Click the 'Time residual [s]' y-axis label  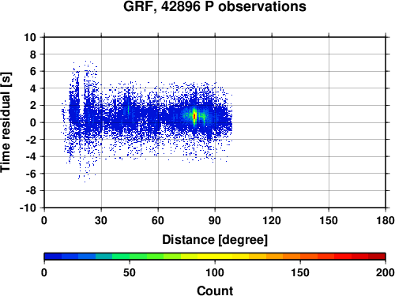pos(6,122)
